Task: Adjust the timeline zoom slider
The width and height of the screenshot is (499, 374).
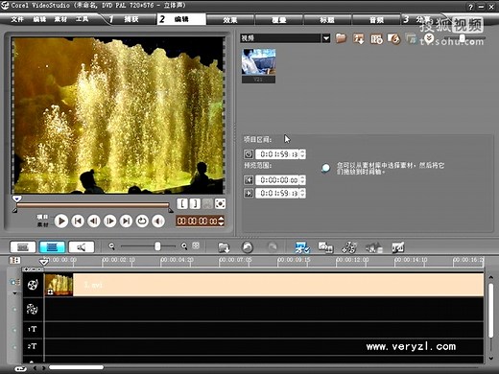Action: [x=157, y=246]
